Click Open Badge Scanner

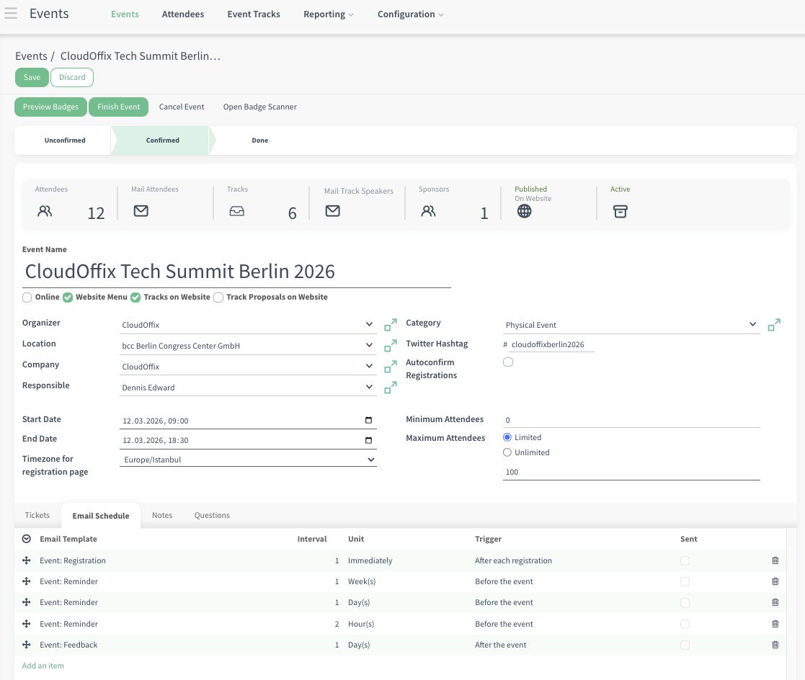click(259, 107)
